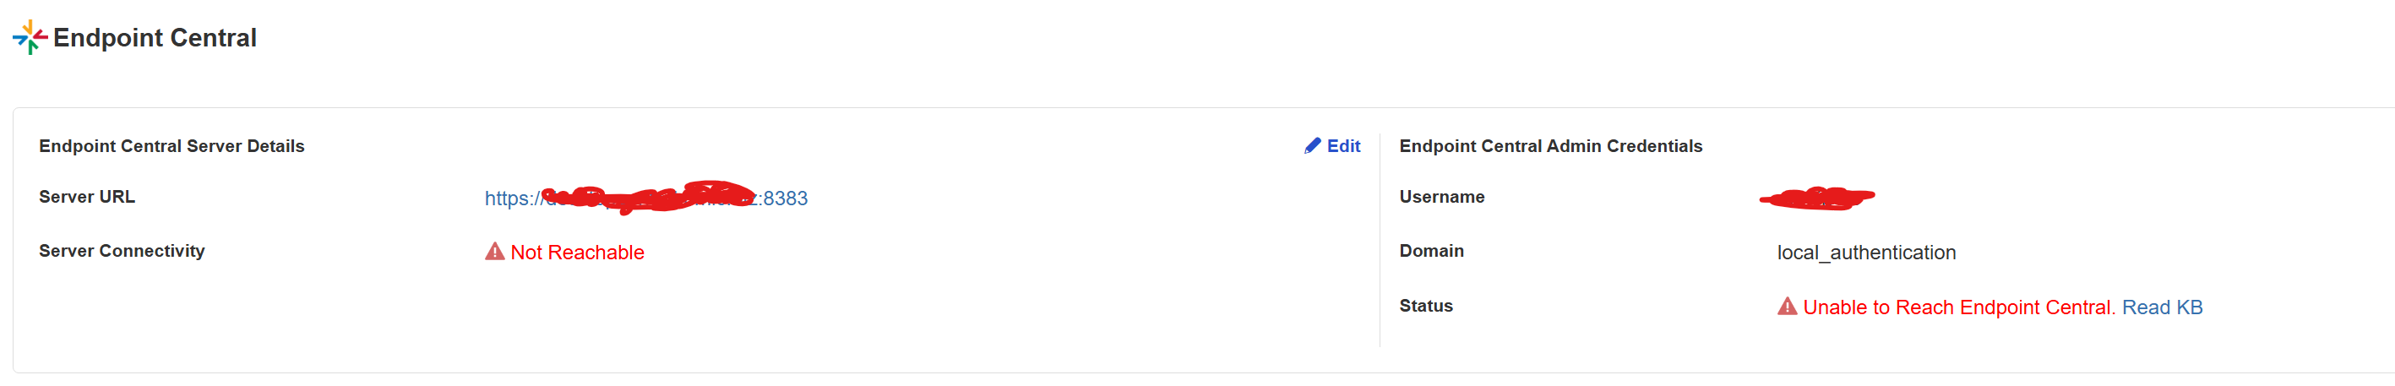Click the Endpoint Central Server Details heading
Image resolution: width=2395 pixels, height=386 pixels.
pos(172,146)
